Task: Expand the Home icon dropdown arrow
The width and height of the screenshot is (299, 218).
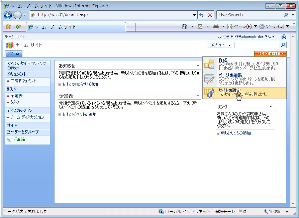Action: click(x=192, y=26)
